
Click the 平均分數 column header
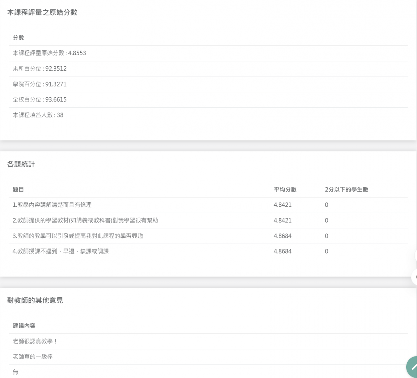coord(285,189)
